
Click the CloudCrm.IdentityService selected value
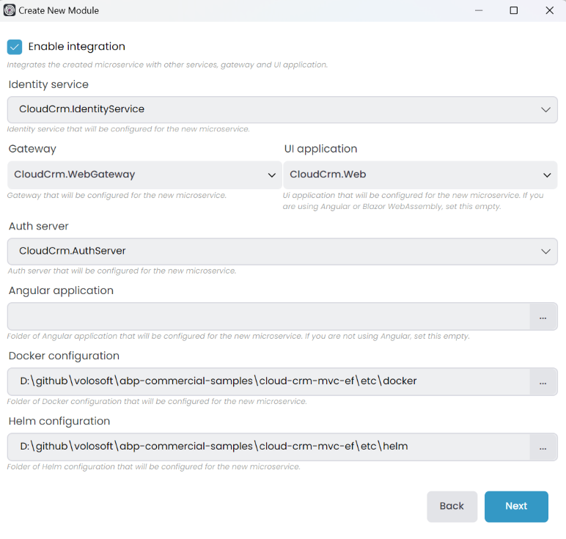pos(81,110)
